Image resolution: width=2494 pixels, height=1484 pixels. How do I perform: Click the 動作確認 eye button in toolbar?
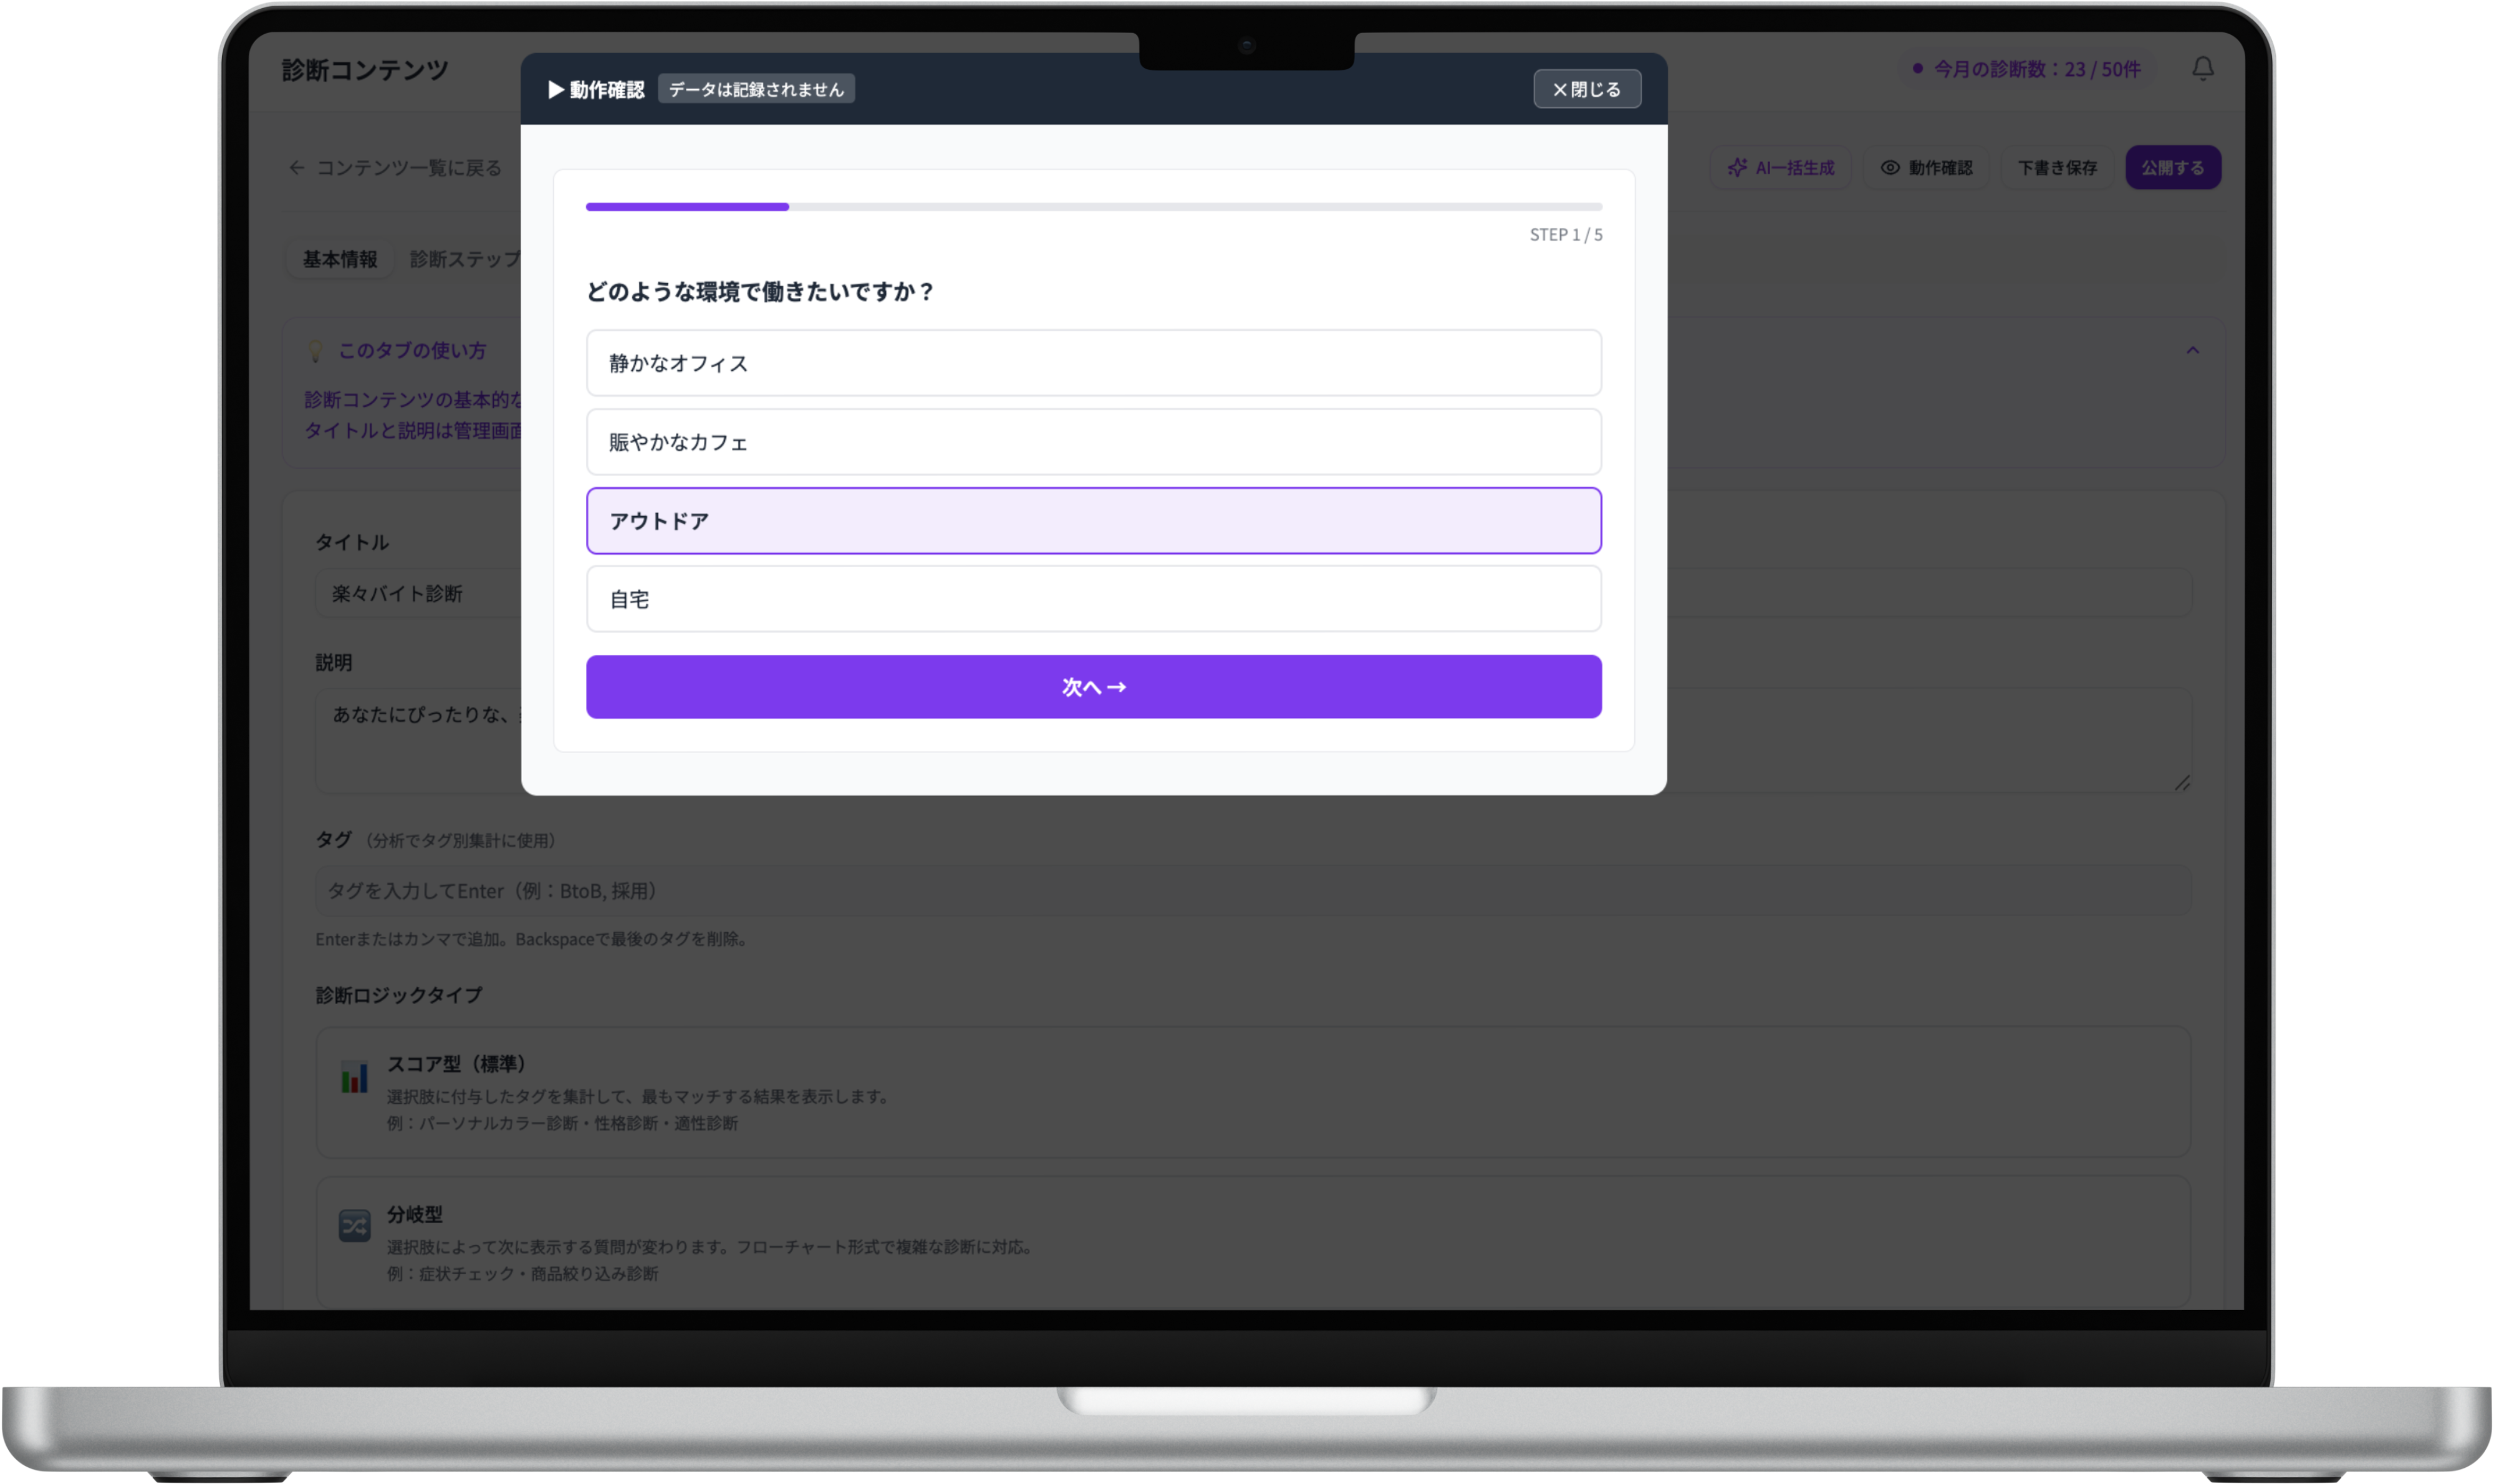point(1927,167)
